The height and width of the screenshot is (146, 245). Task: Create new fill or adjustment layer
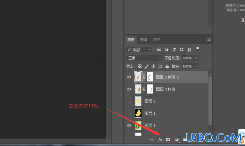[x=177, y=140]
